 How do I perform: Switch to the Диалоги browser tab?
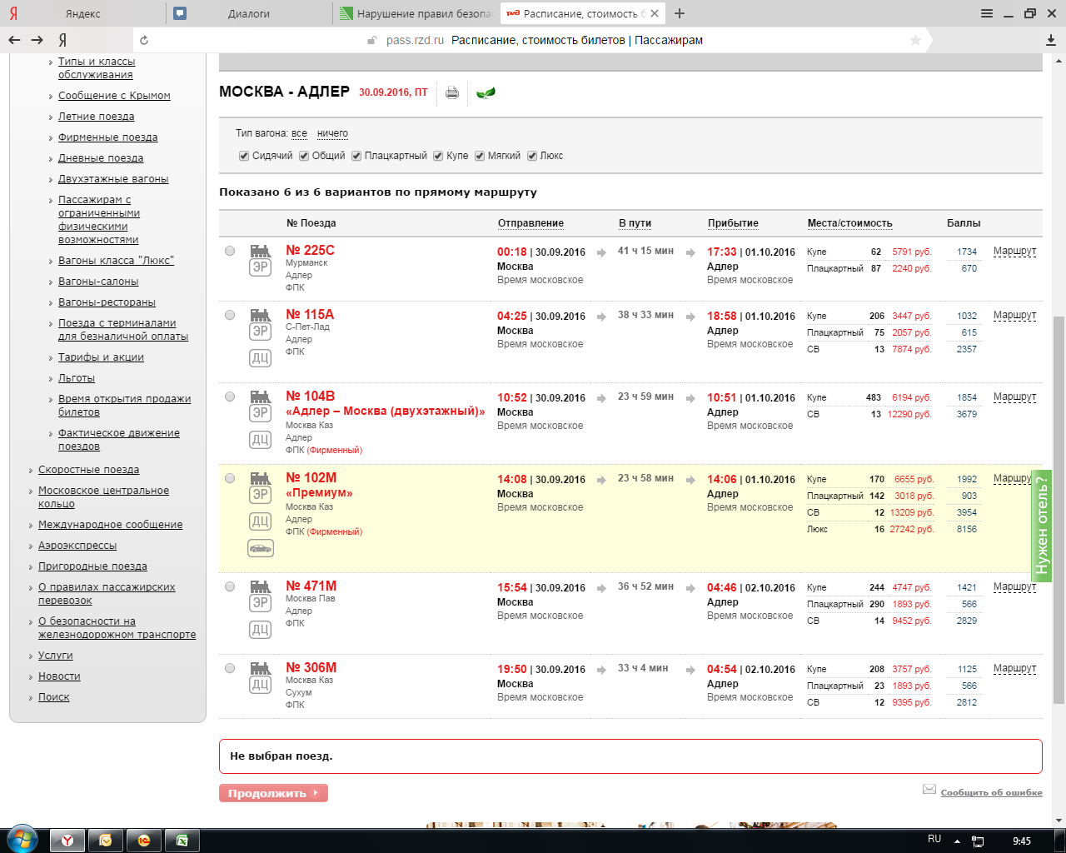(248, 13)
